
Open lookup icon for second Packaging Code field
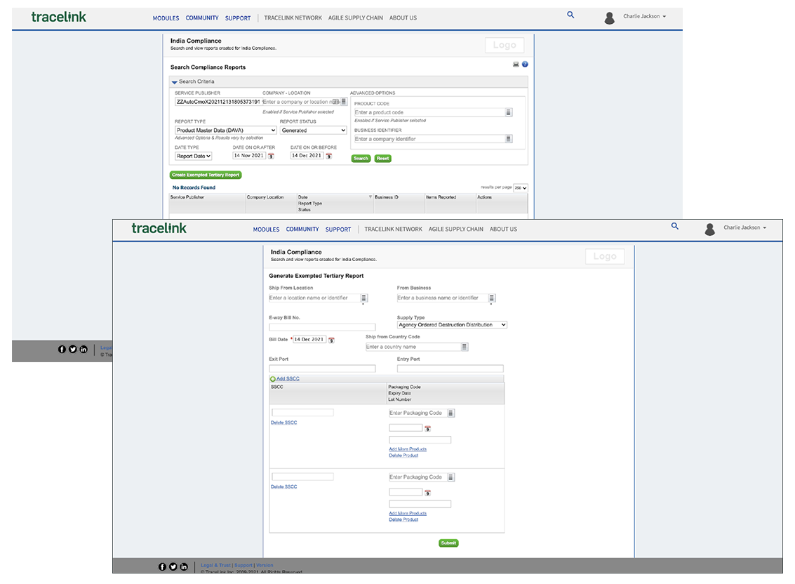[450, 477]
